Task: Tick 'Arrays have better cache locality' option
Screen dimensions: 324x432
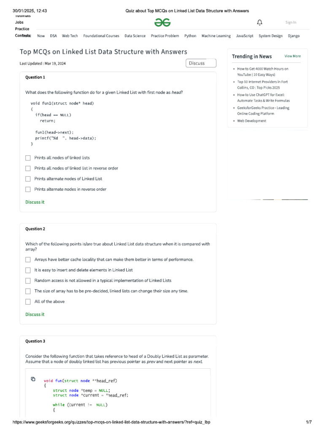Action: [28, 259]
